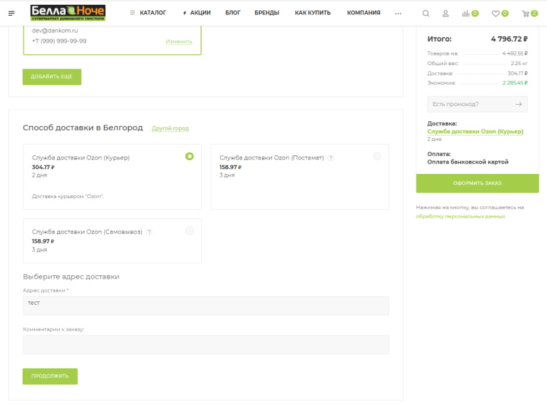Click the Продолжить button
Screen dimensions: 547x404
click(50, 376)
